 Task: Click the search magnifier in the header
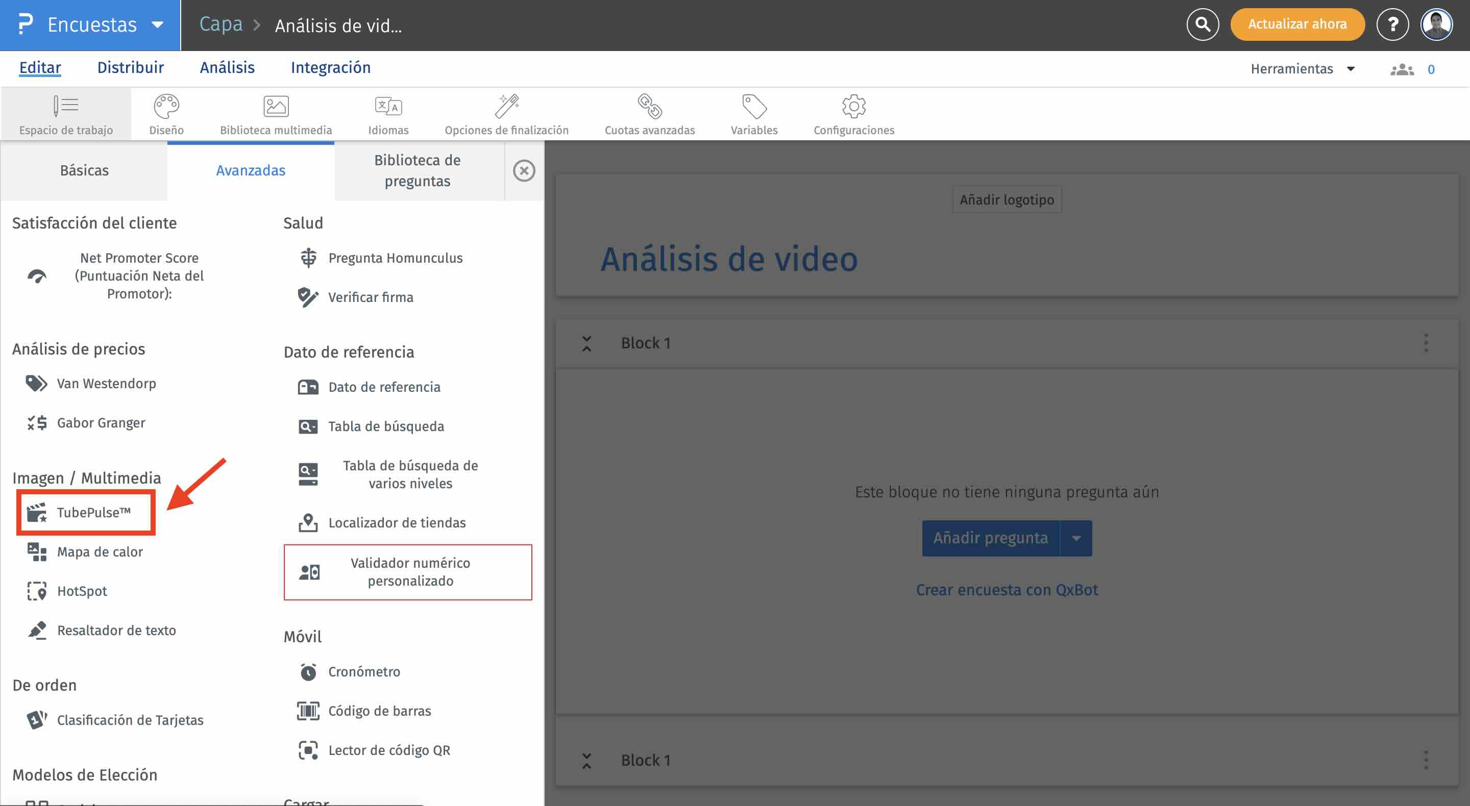pos(1203,24)
